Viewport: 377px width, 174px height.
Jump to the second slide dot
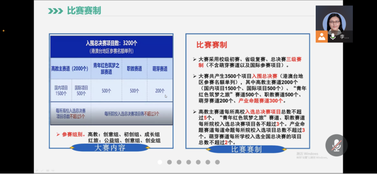click(169, 162)
